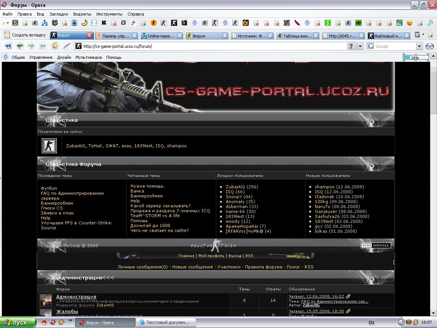437x328 pixels.
Task: Click the uCoz admin bar logo icon
Action: tap(6, 57)
